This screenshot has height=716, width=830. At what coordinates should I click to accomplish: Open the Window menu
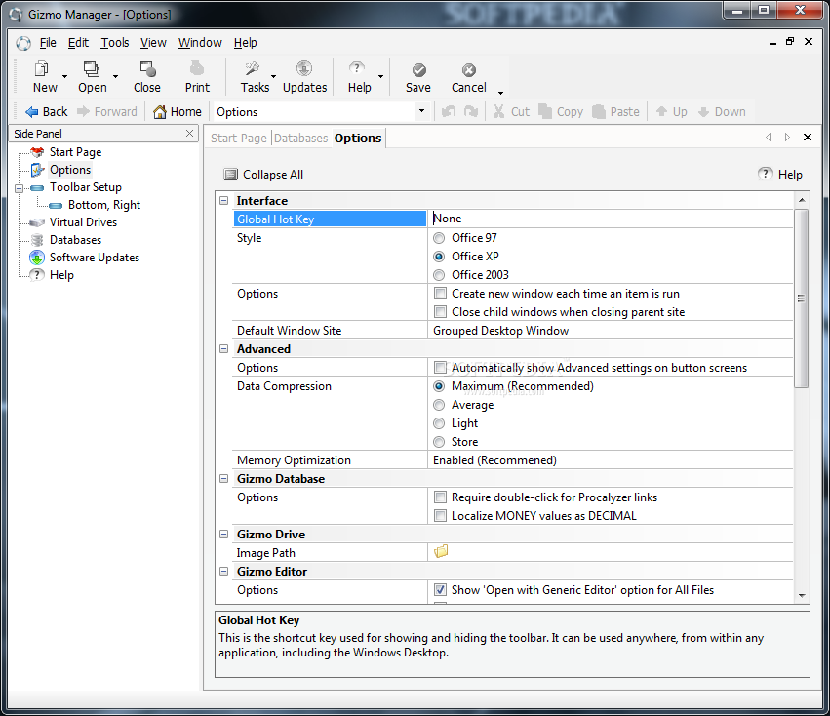(x=200, y=42)
